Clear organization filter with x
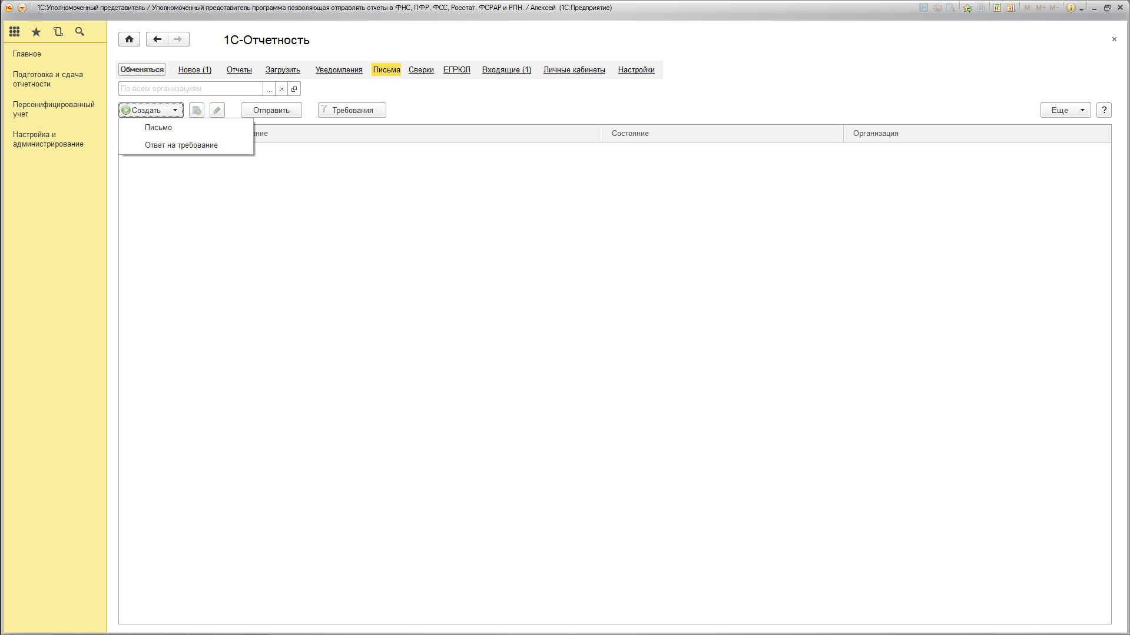The width and height of the screenshot is (1130, 635). (281, 89)
